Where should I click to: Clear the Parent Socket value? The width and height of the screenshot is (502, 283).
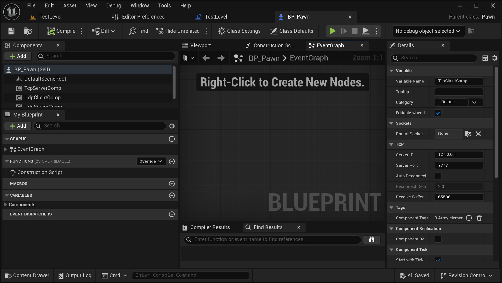(478, 134)
